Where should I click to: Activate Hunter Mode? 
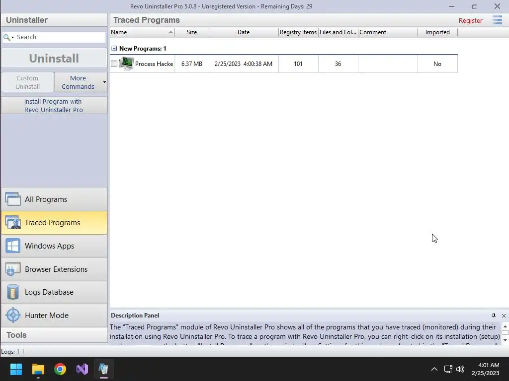[54, 315]
